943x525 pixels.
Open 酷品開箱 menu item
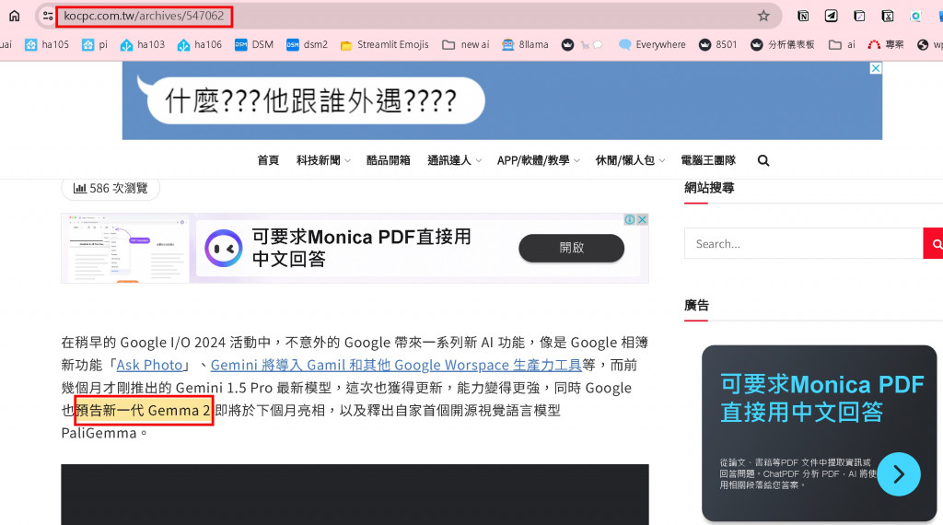click(x=389, y=160)
